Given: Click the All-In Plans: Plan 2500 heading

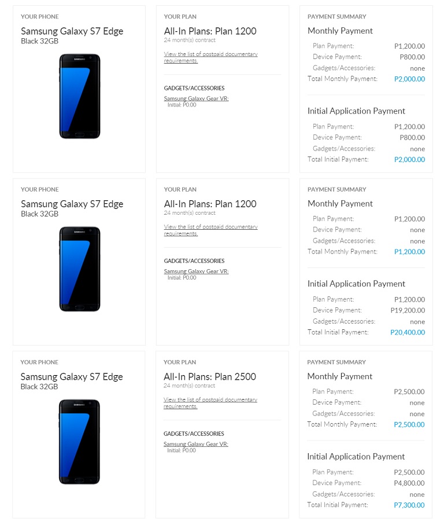Looking at the screenshot, I should 210,377.
